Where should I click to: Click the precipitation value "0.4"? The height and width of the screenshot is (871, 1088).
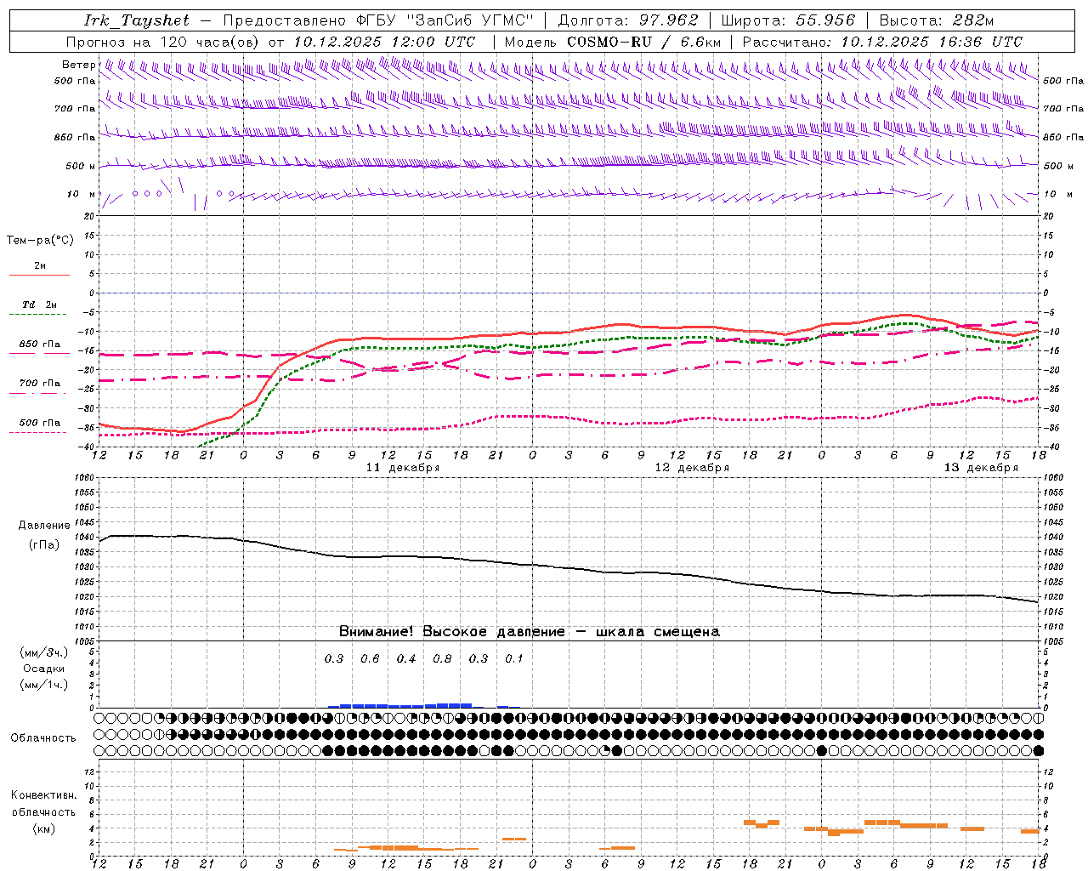pyautogui.click(x=406, y=658)
